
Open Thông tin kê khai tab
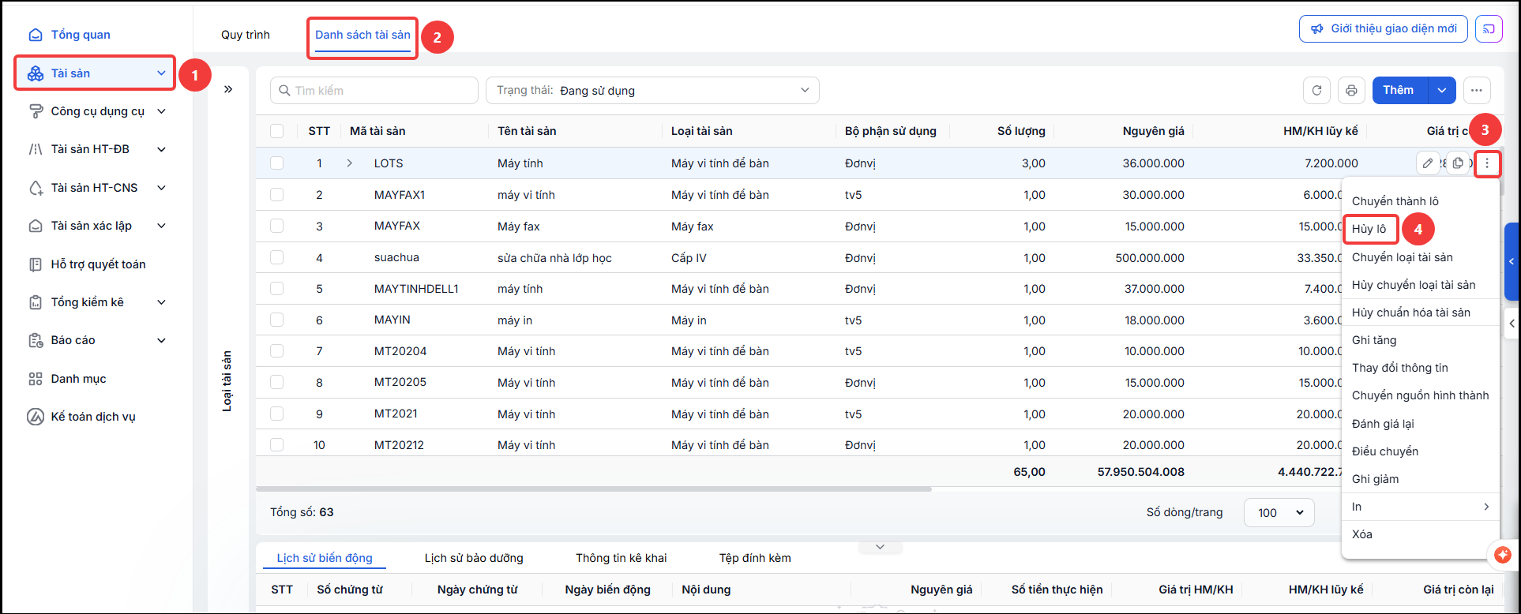coord(622,558)
